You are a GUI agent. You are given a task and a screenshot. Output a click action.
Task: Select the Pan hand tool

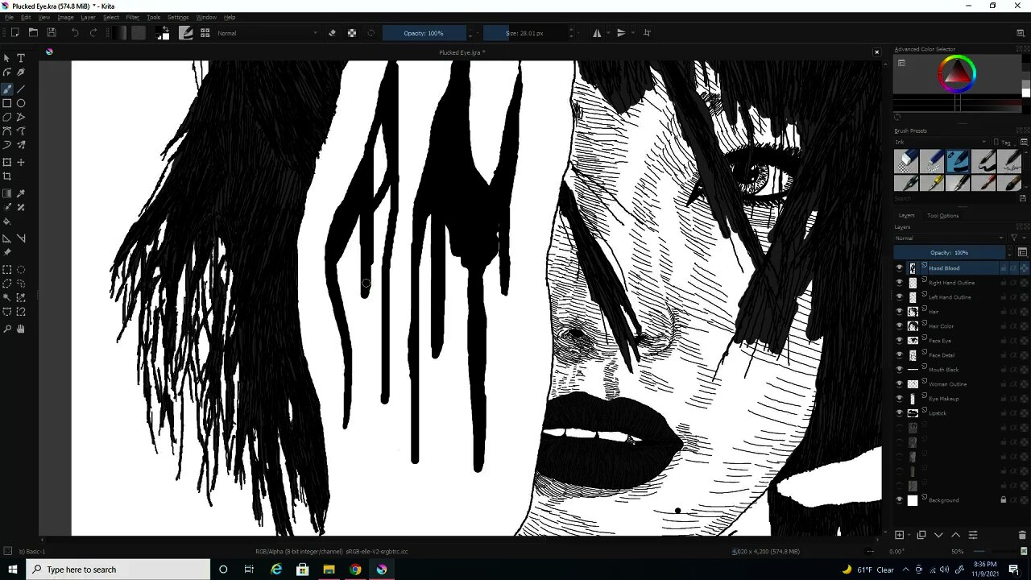[x=21, y=329]
